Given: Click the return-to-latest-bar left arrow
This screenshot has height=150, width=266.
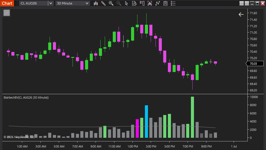Looking at the screenshot, I should click(241, 14).
